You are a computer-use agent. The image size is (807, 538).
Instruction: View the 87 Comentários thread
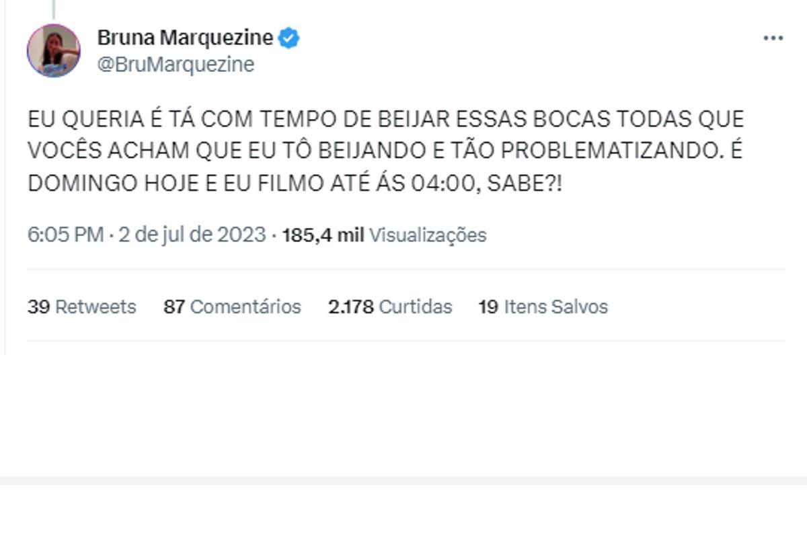click(x=232, y=307)
